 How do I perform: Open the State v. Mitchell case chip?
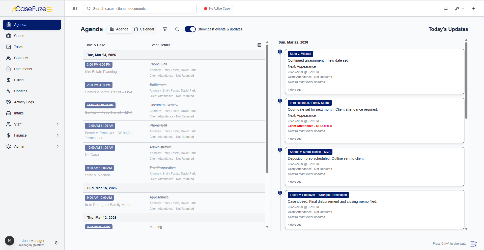point(300,54)
